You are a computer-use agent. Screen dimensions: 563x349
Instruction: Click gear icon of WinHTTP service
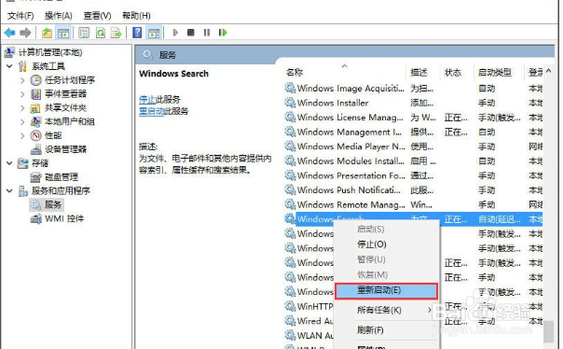pos(290,306)
